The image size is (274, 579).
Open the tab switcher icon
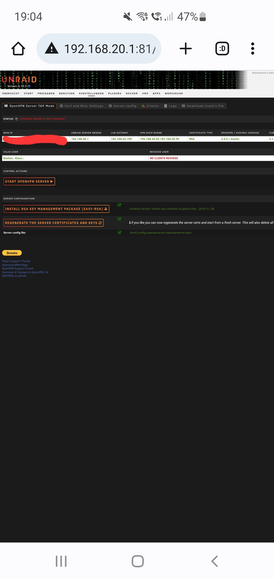coord(222,49)
